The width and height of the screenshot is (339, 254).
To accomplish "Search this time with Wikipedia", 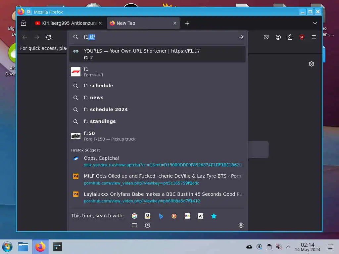I will [x=200, y=216].
